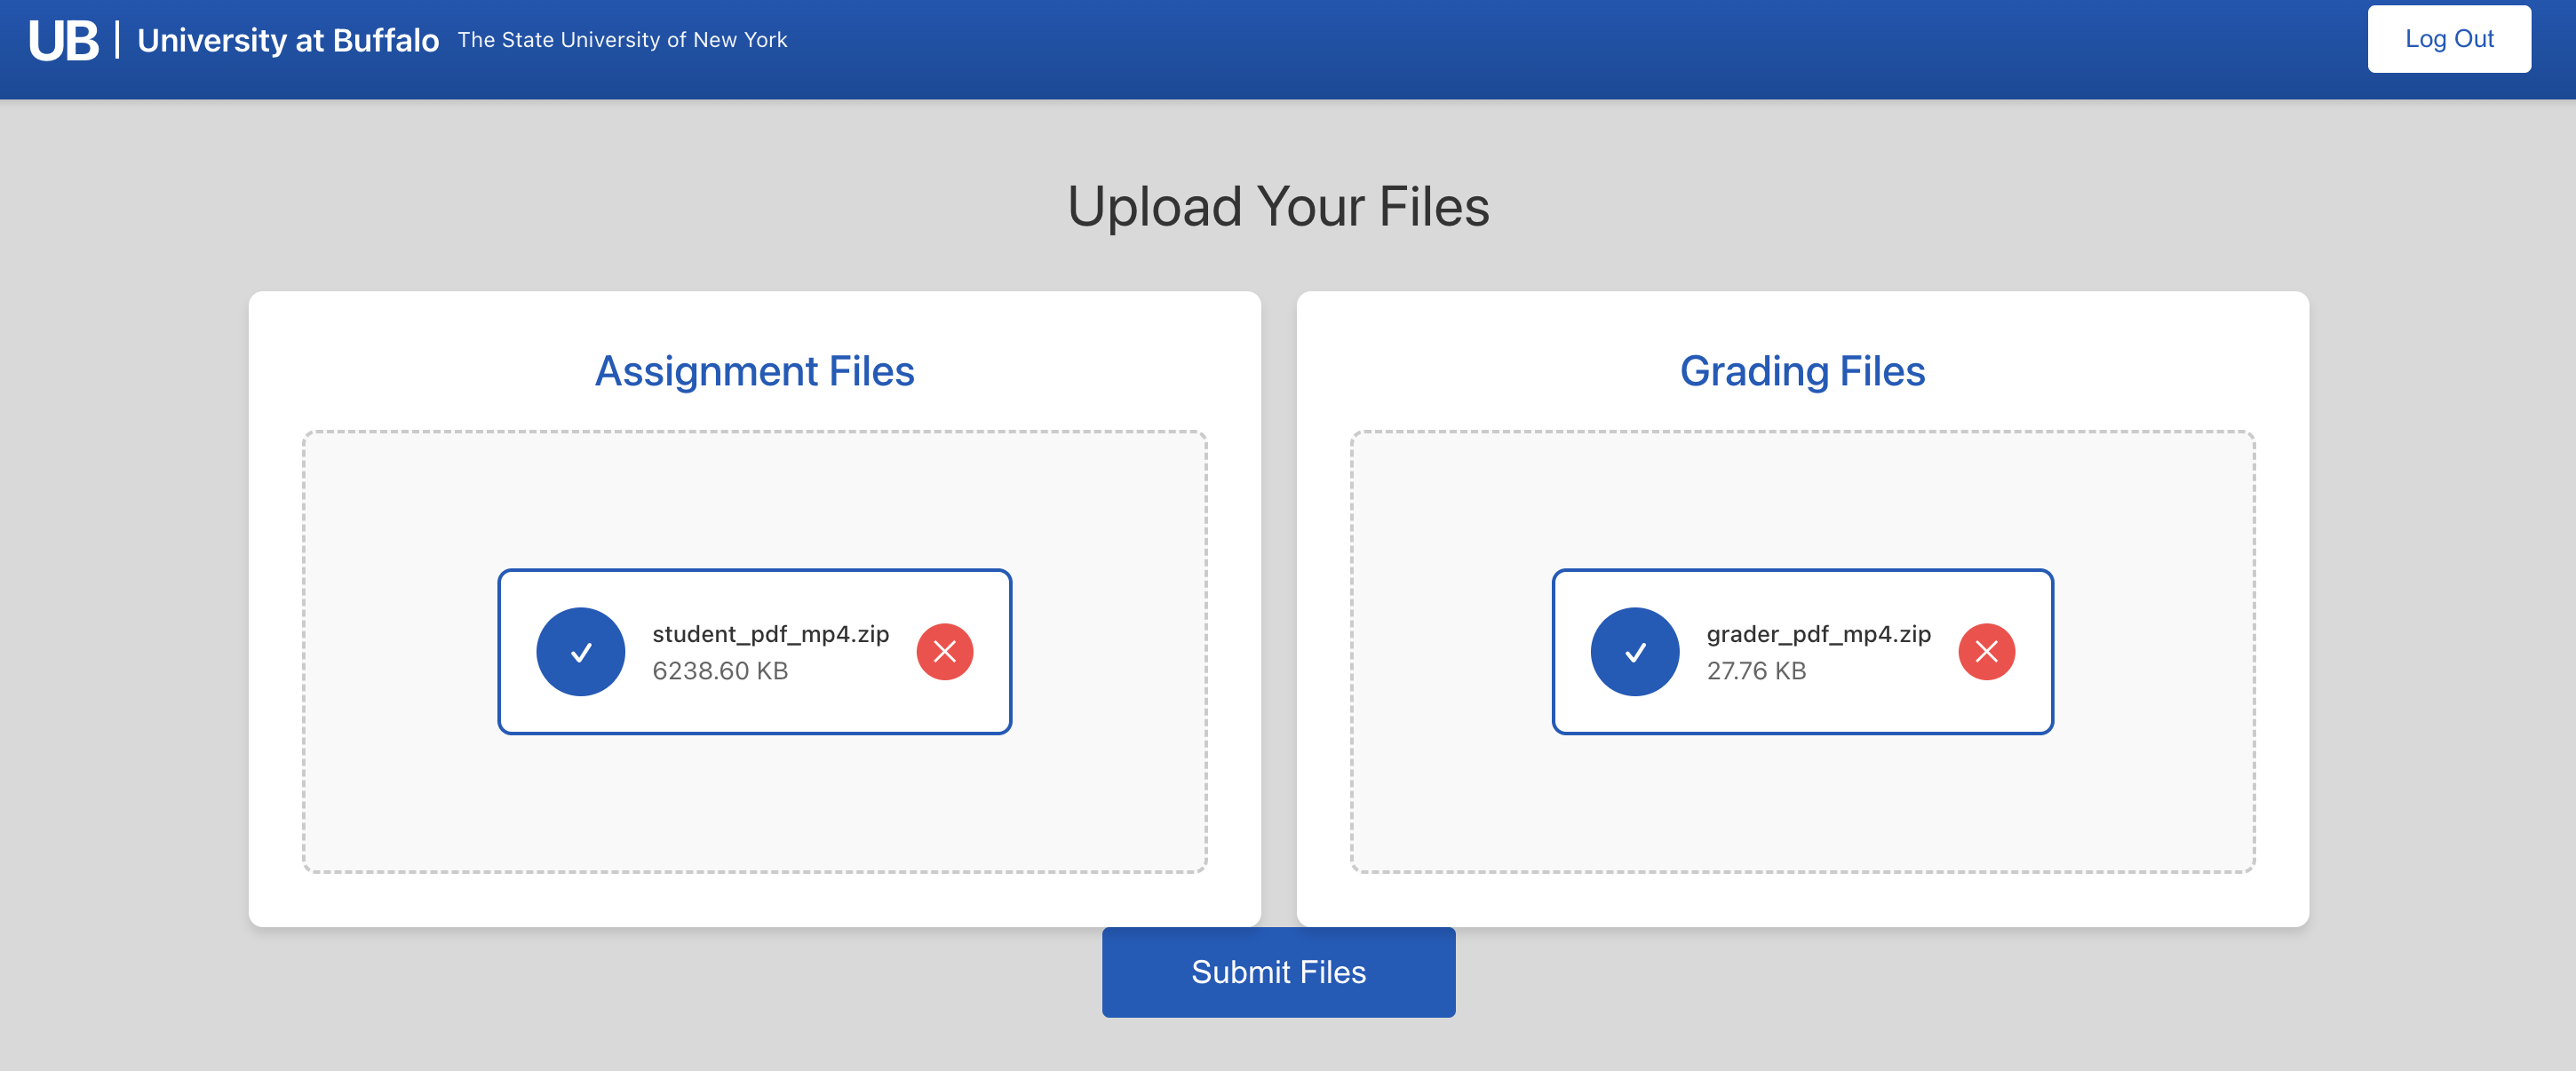Click the student file card border box
2576x1071 pixels.
(754, 715)
